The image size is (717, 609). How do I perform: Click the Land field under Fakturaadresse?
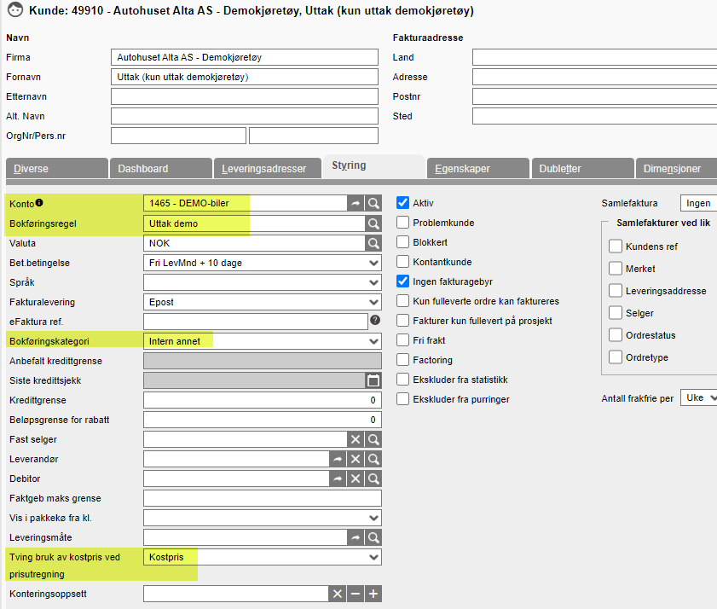point(594,57)
